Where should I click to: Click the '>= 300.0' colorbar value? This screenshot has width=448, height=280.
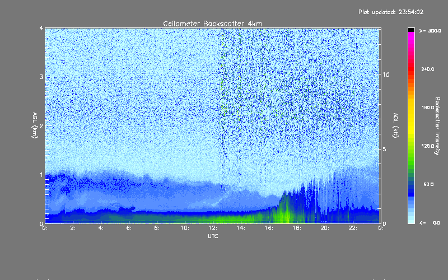(430, 31)
